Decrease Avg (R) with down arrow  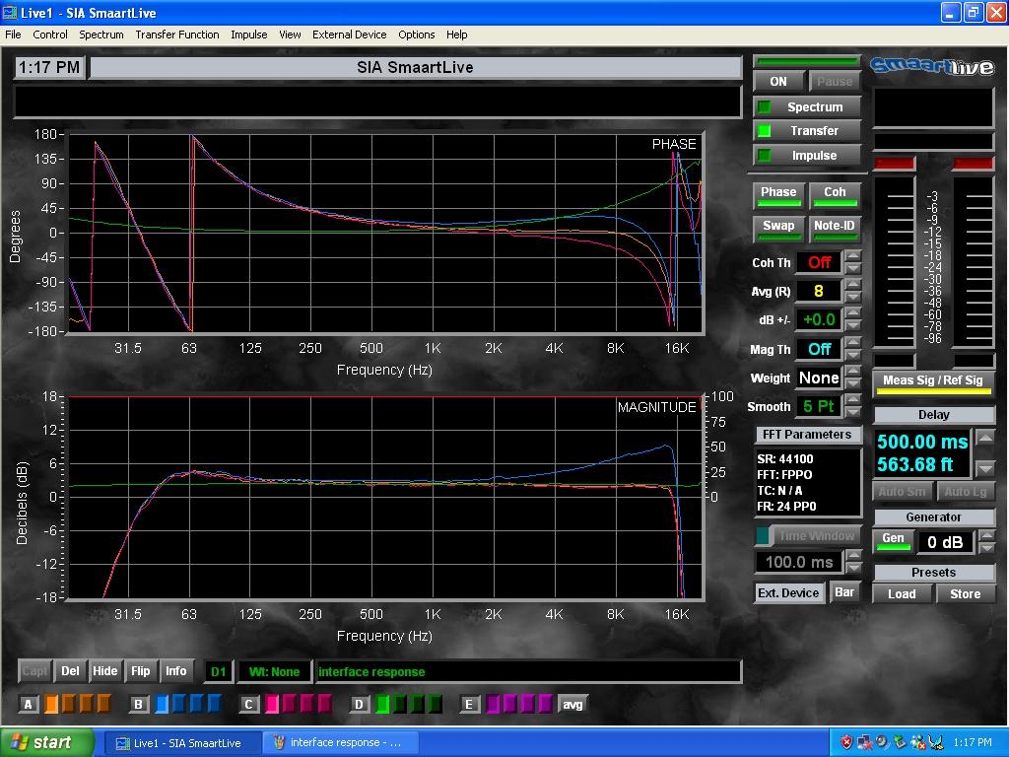[x=853, y=298]
